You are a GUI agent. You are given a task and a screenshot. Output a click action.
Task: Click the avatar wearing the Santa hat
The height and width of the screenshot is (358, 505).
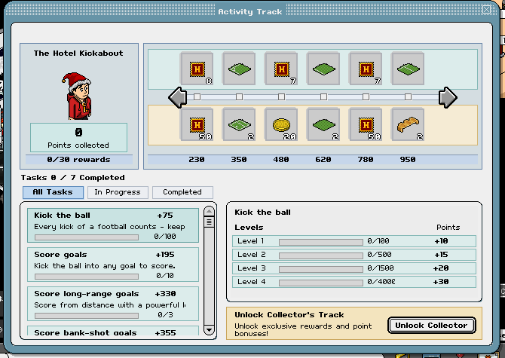[78, 96]
